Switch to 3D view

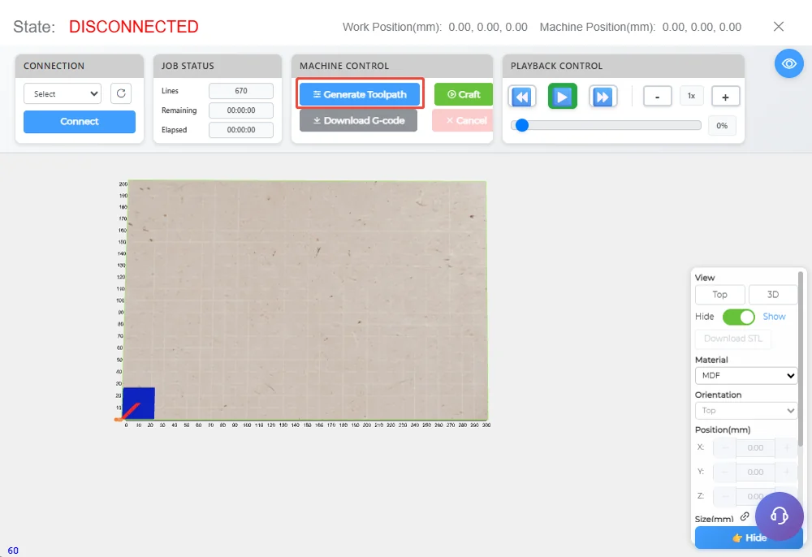pyautogui.click(x=773, y=295)
